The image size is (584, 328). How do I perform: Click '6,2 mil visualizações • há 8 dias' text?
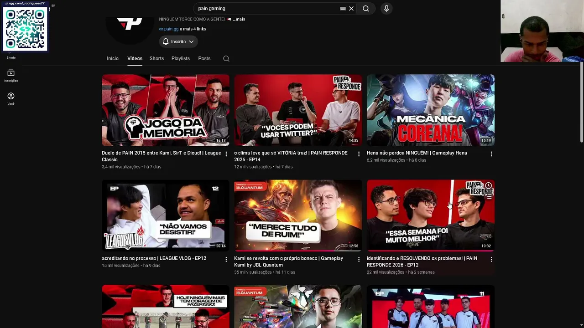pyautogui.click(x=396, y=160)
